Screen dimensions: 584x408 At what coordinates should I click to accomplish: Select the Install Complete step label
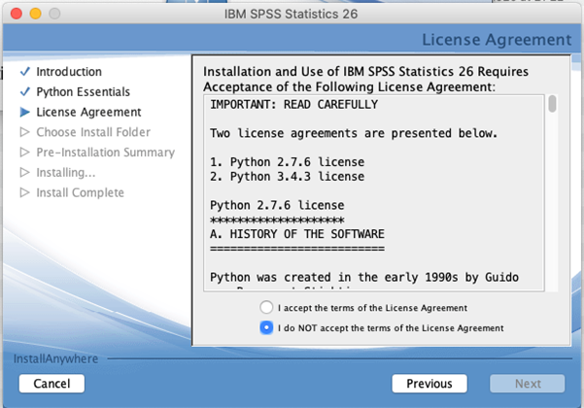pos(80,192)
